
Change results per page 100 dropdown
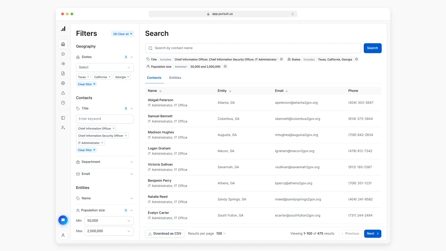pos(221,233)
